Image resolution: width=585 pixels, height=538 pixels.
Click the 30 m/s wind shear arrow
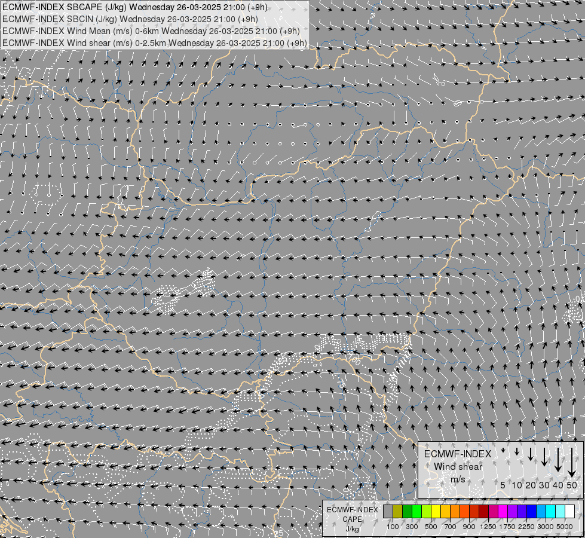(544, 457)
